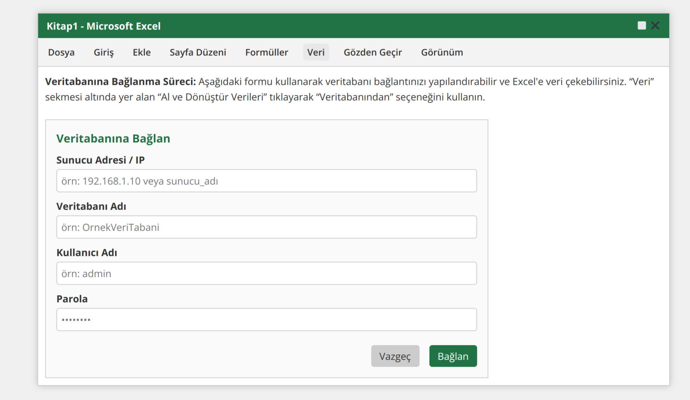Viewport: 690px width, 400px height.
Task: Open the Giriş tab
Action: [x=103, y=52]
